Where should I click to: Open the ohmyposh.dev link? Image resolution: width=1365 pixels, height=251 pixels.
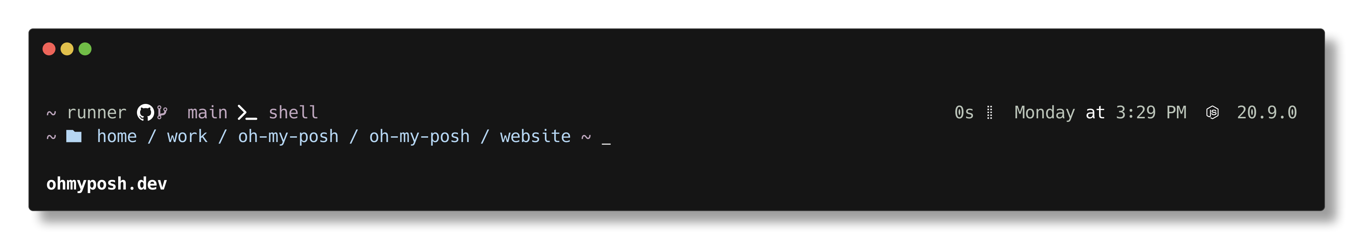coord(107,183)
